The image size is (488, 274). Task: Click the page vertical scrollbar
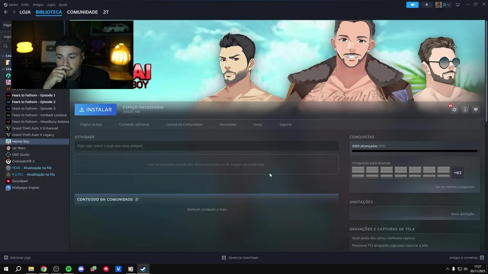486,72
